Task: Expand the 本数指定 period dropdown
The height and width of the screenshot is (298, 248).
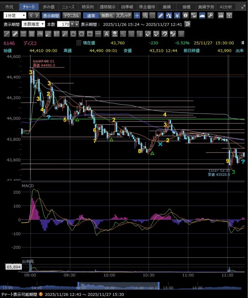Action: coord(33,24)
